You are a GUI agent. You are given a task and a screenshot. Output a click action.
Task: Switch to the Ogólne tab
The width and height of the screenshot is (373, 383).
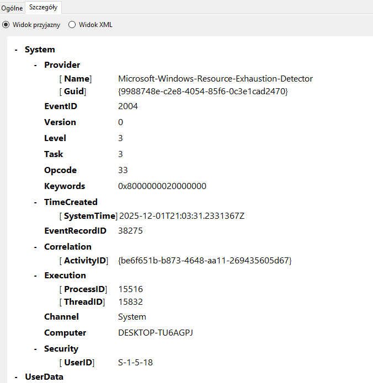[x=12, y=8]
